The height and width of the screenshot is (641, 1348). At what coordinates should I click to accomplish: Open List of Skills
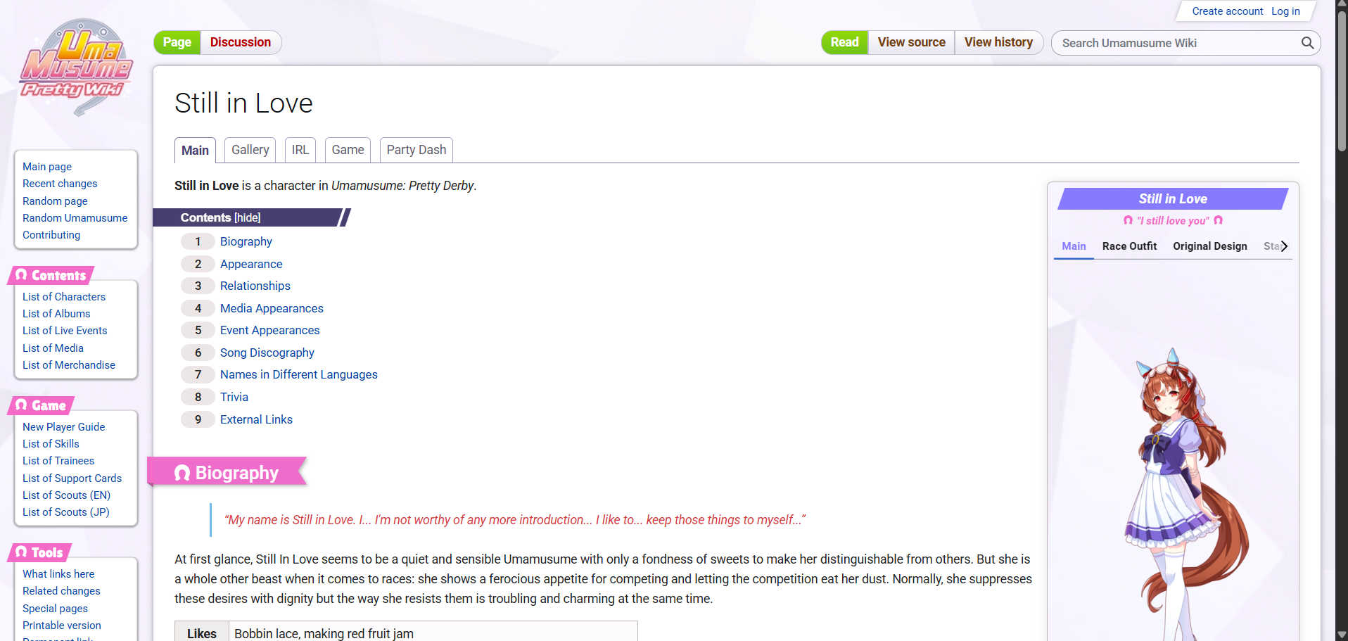[51, 444]
